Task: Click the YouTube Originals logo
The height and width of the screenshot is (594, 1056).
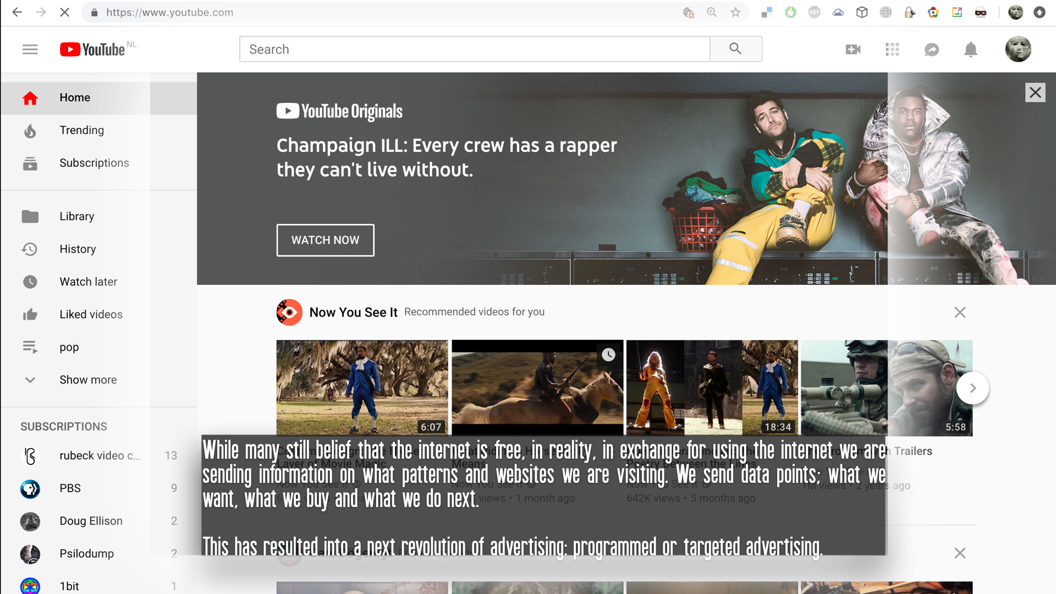Action: point(339,112)
